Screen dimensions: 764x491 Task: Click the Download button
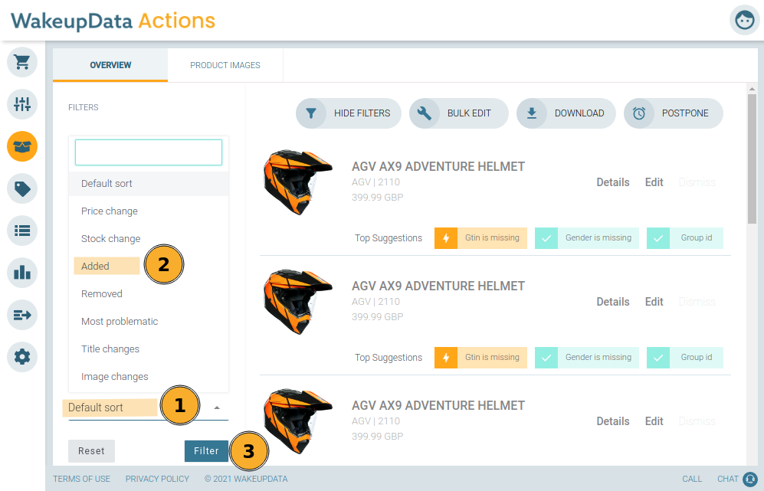click(566, 113)
